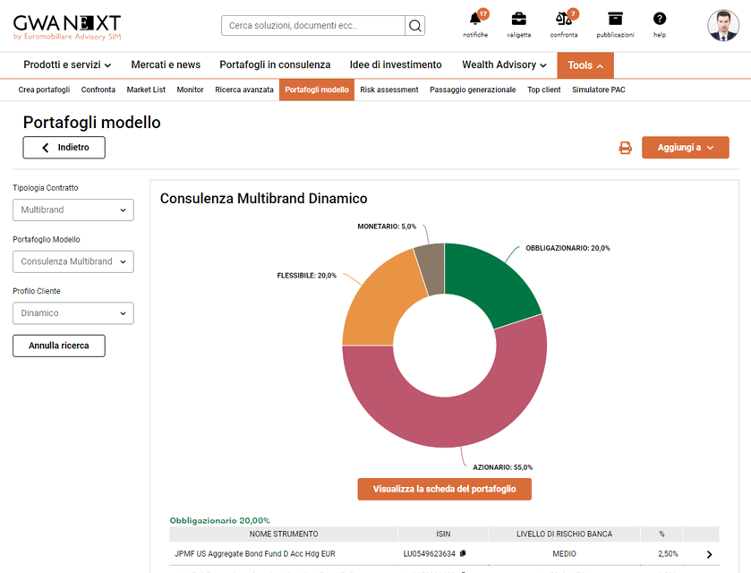751x573 pixels.
Task: Click LIVELLO DI RISCHIO BANCA header
Action: (564, 534)
